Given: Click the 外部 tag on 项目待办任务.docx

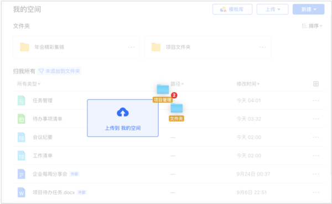Looking at the screenshot, I should point(82,192).
